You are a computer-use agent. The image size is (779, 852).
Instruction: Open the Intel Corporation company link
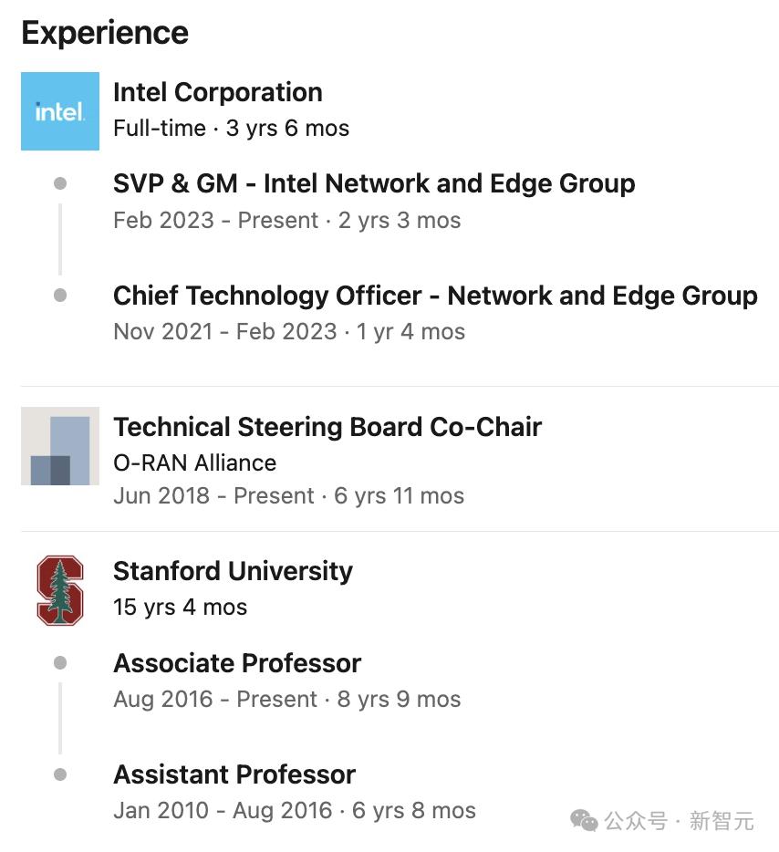coord(217,92)
